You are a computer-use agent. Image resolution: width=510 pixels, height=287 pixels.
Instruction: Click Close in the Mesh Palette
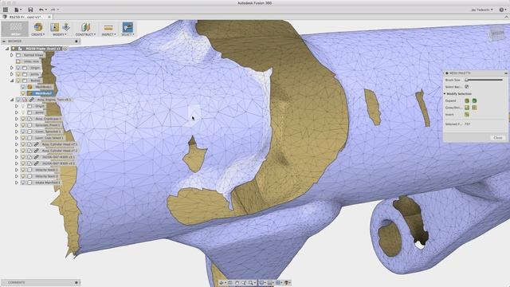coord(497,138)
